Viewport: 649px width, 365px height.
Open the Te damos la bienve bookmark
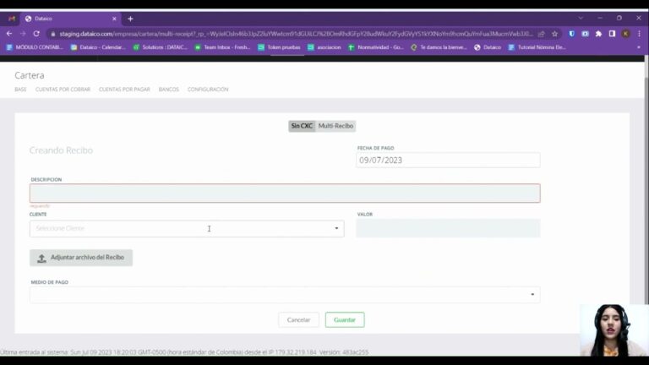pyautogui.click(x=439, y=47)
